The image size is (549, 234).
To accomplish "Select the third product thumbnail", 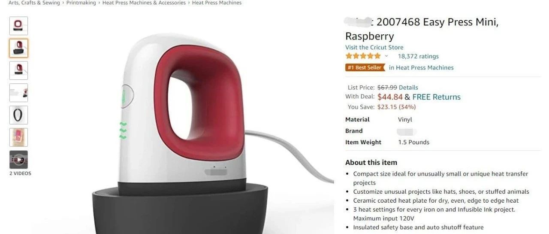I will click(18, 70).
